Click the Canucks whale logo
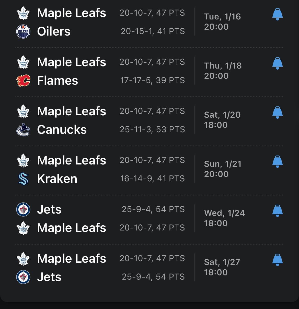Screen dimensions: 299x309 pyautogui.click(x=23, y=130)
